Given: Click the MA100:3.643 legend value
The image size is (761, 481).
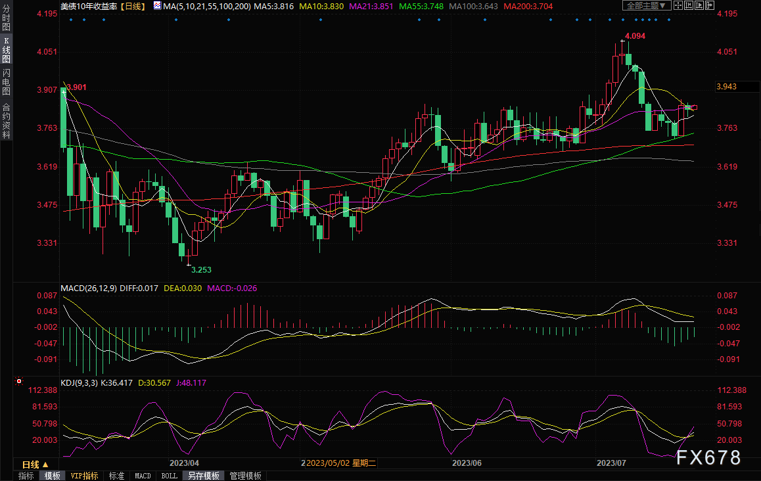Looking at the screenshot, I should point(474,7).
